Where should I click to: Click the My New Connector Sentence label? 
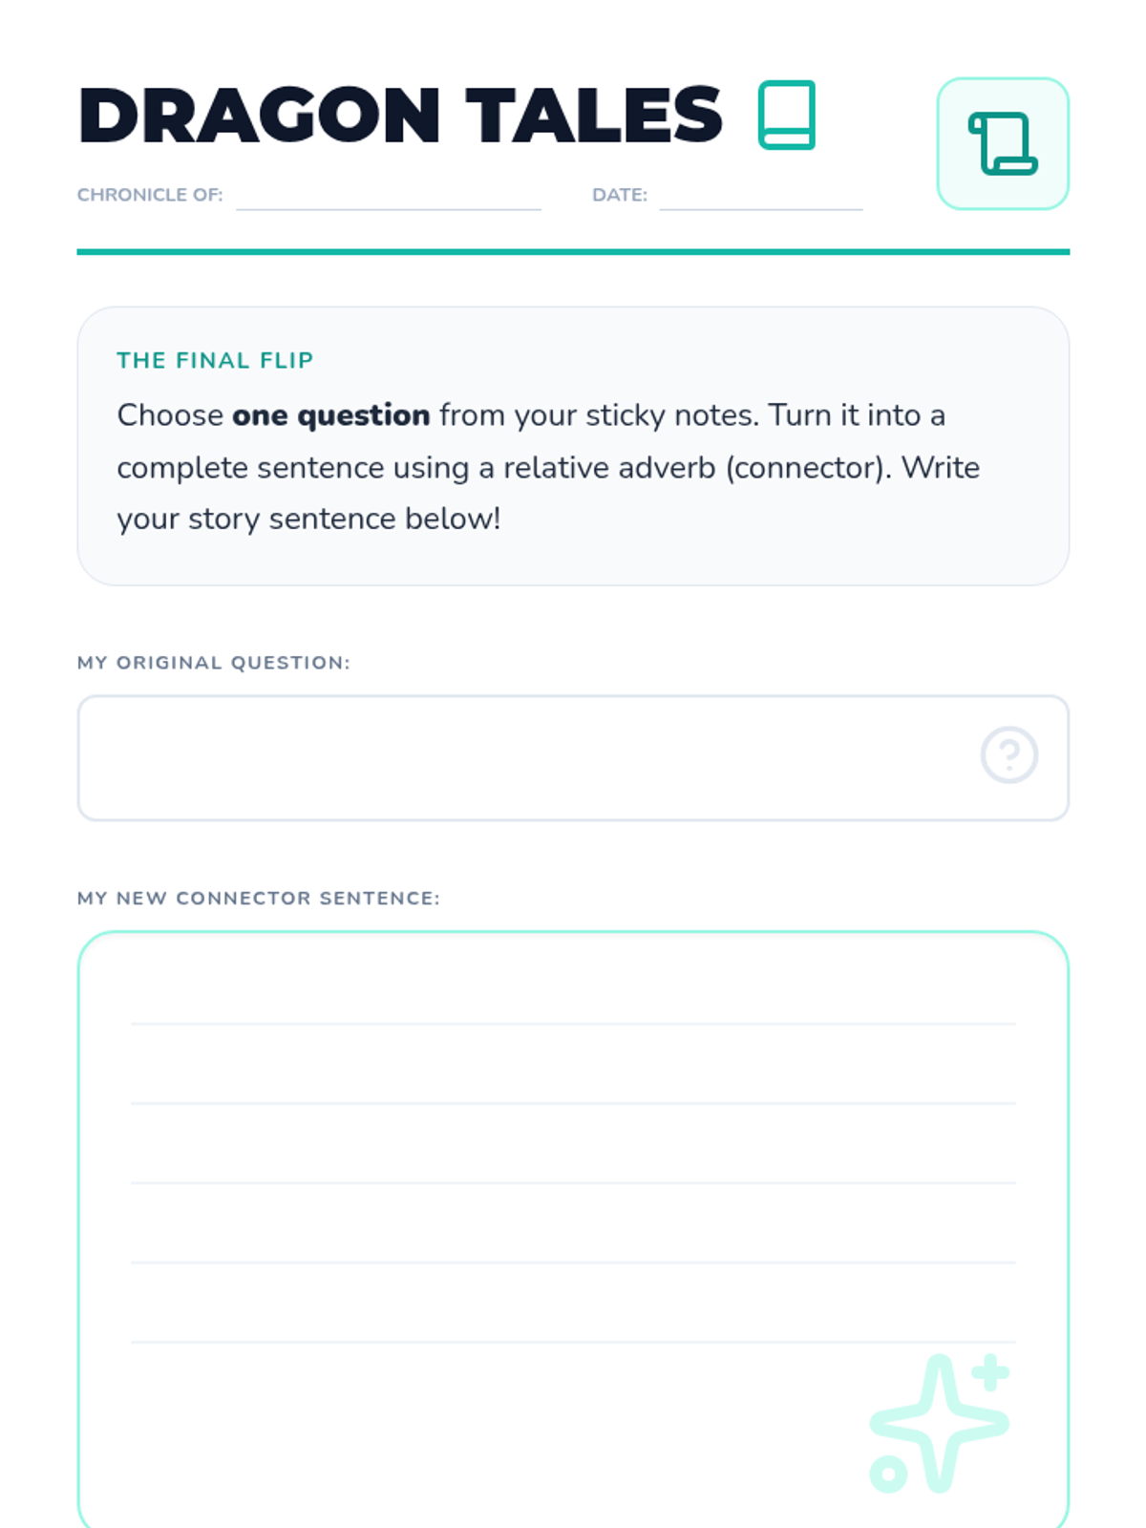click(259, 898)
